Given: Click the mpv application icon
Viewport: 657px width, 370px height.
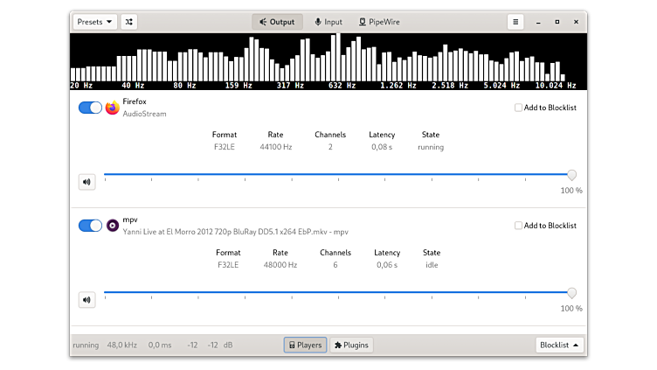Looking at the screenshot, I should pyautogui.click(x=113, y=226).
